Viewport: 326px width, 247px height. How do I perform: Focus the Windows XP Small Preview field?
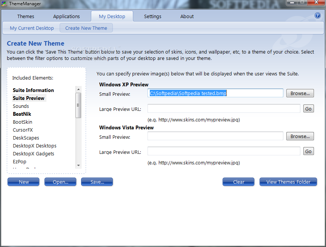tap(215, 93)
